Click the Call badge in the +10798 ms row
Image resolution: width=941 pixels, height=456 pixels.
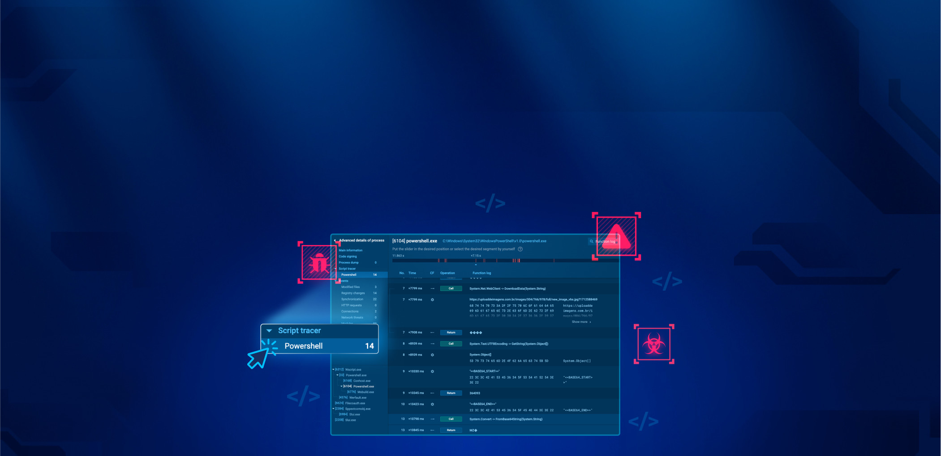451,419
